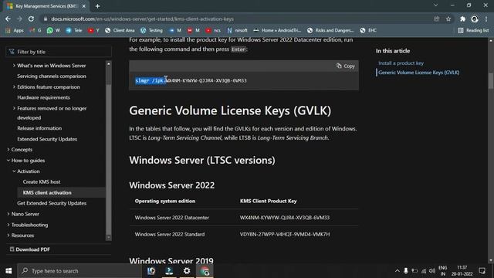Click 'Windows Server 2022 Datacenter' cell
The width and height of the screenshot is (494, 278).
point(171,218)
